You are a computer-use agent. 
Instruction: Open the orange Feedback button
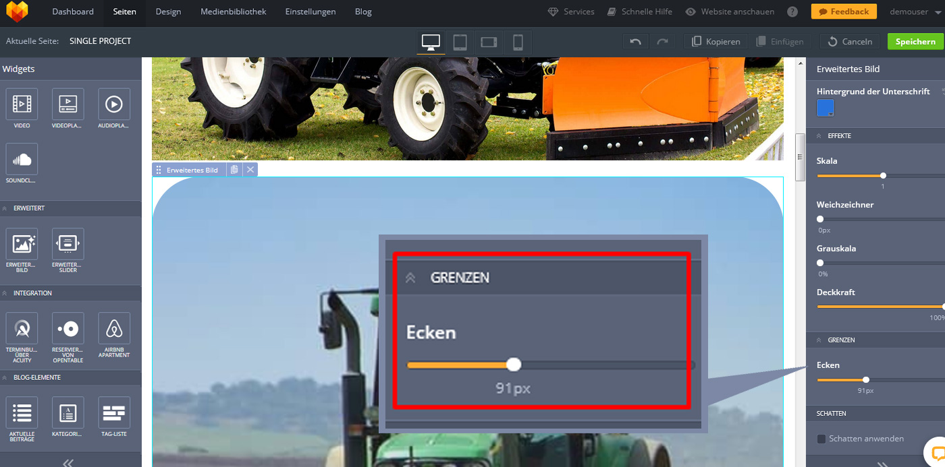coord(844,11)
